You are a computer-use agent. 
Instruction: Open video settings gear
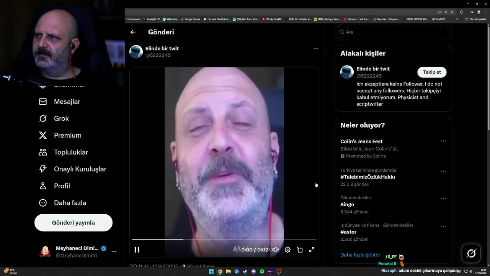287,250
